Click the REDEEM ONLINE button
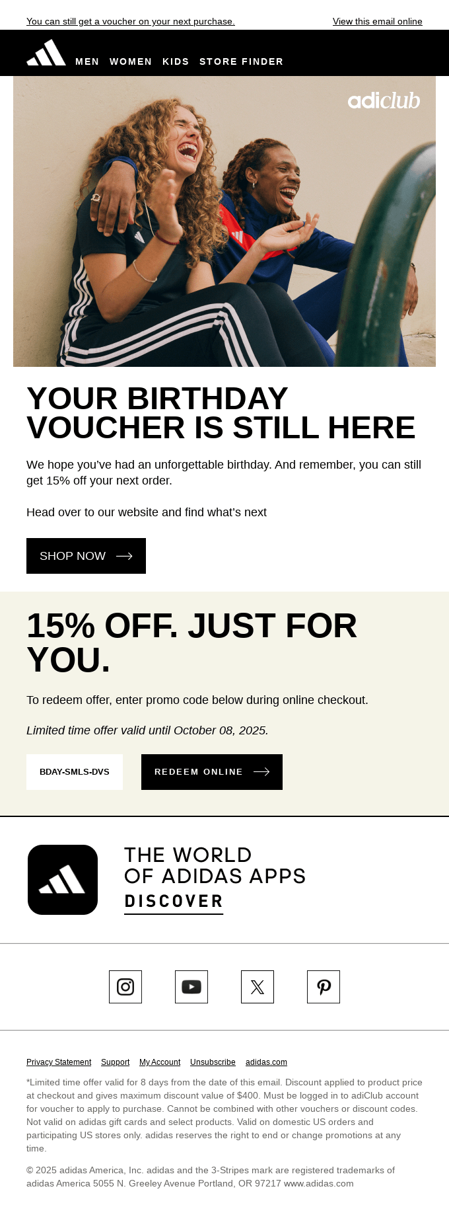 (211, 771)
